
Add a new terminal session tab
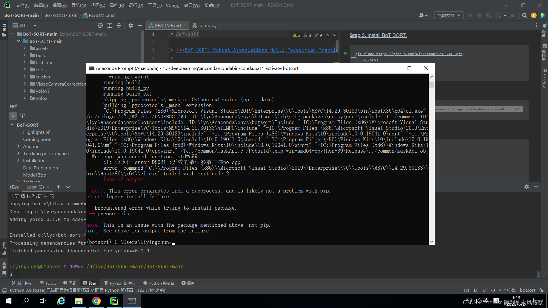coord(59,187)
